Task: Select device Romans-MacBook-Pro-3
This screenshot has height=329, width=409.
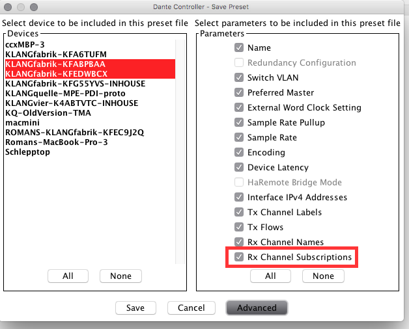Action: [x=90, y=142]
